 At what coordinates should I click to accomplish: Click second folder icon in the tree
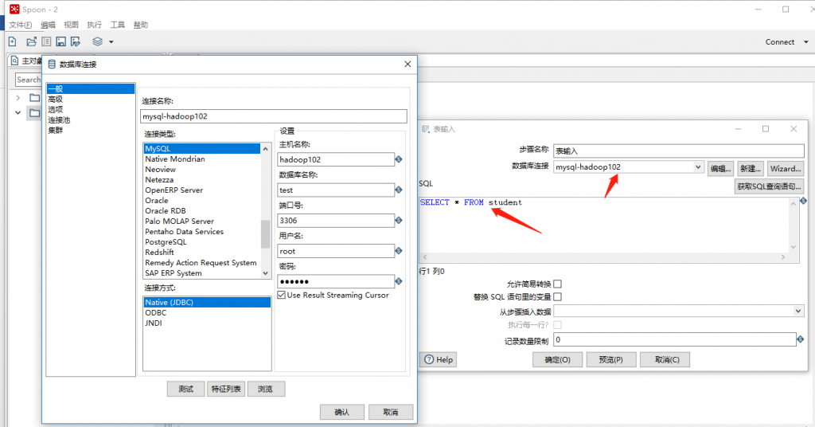(x=34, y=113)
